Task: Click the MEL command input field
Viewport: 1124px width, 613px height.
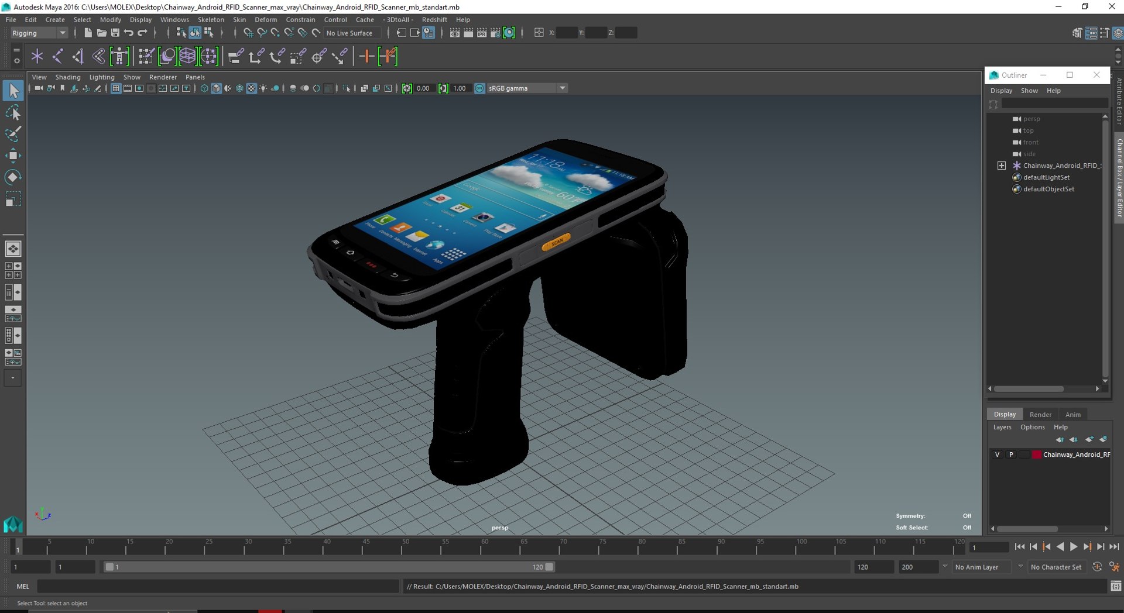Action: [x=218, y=586]
